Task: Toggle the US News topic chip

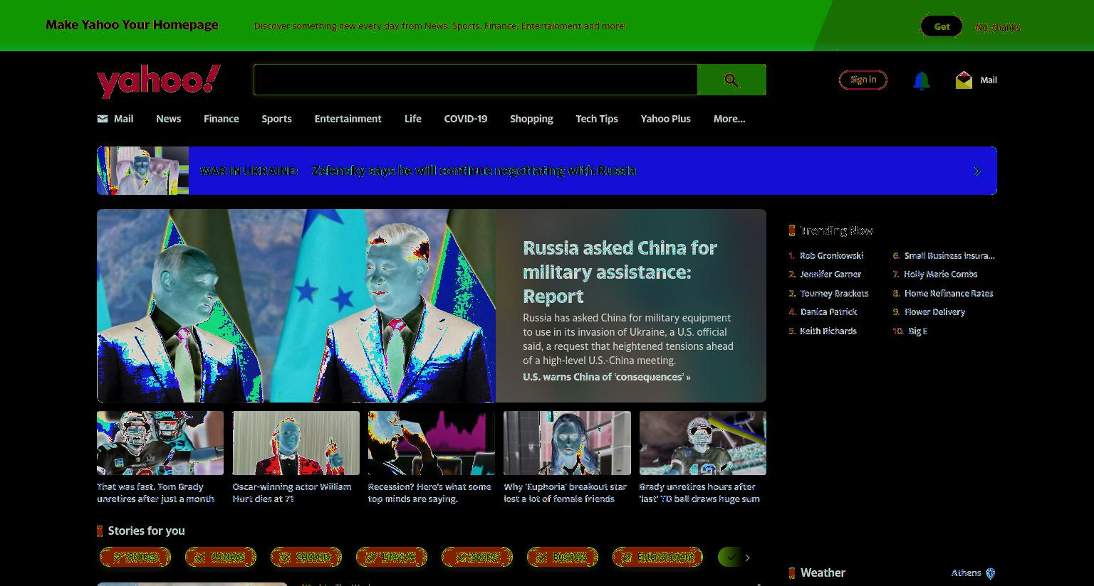Action: click(x=221, y=557)
